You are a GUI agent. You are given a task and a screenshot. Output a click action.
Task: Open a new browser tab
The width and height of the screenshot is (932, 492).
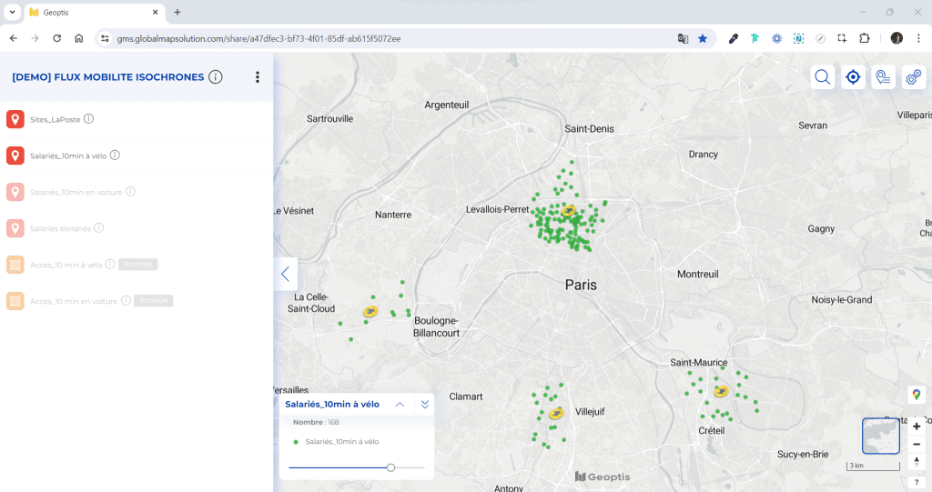pos(177,12)
